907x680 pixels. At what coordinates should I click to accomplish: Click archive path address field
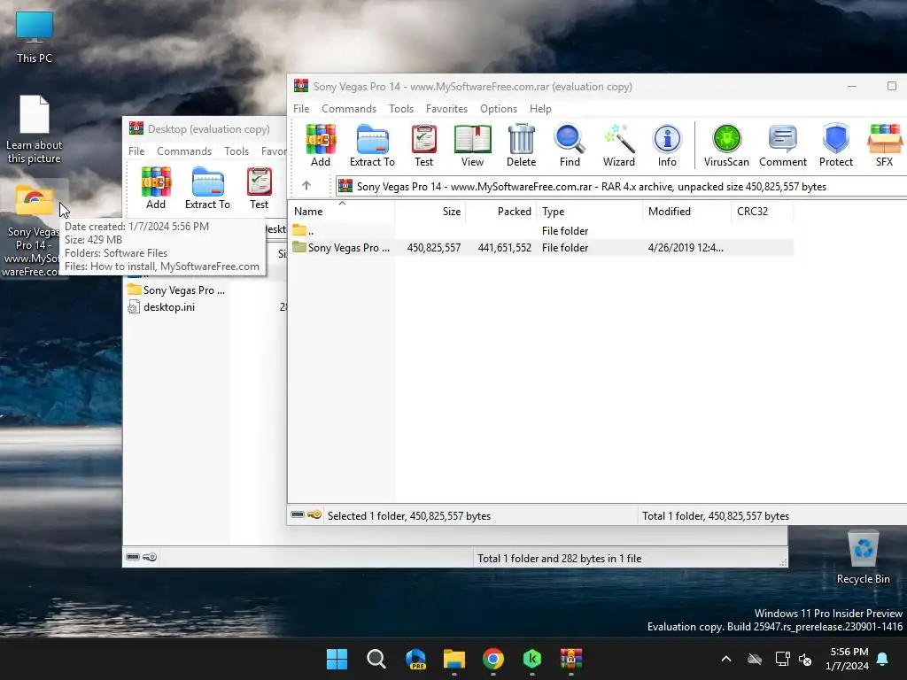pyautogui.click(x=621, y=186)
